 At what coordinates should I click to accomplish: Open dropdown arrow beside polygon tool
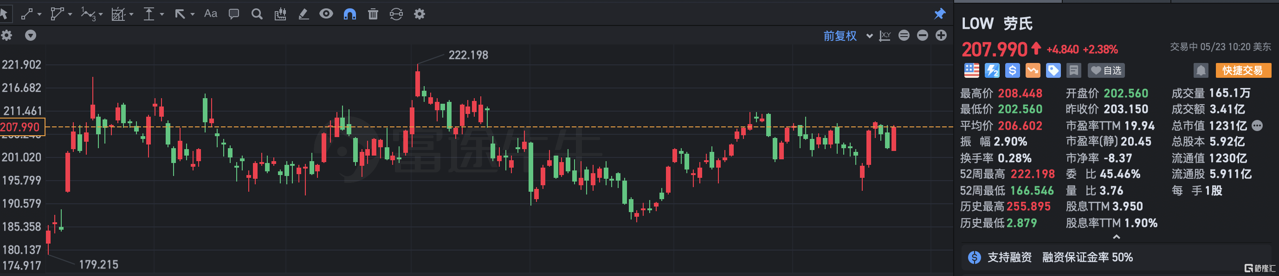point(70,14)
